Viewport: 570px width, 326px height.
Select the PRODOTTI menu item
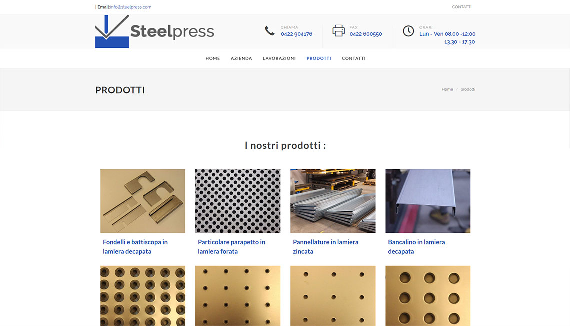pyautogui.click(x=319, y=58)
